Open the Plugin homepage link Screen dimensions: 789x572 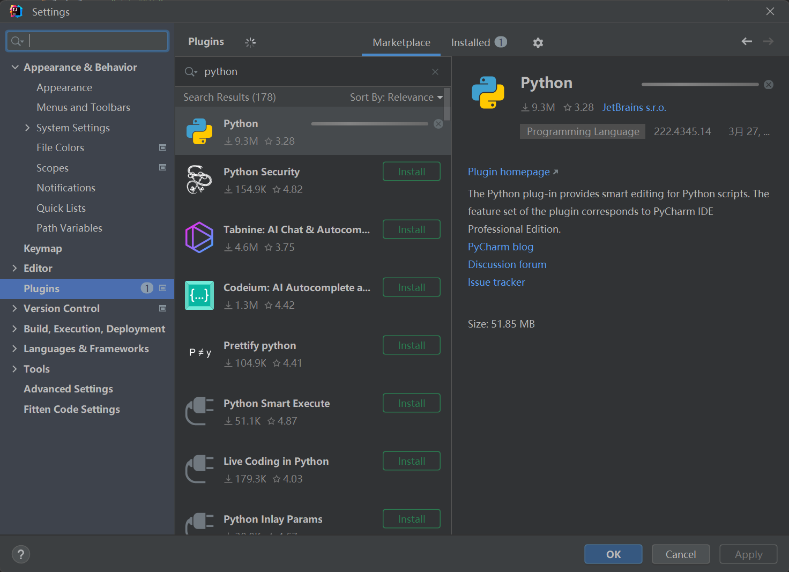513,172
